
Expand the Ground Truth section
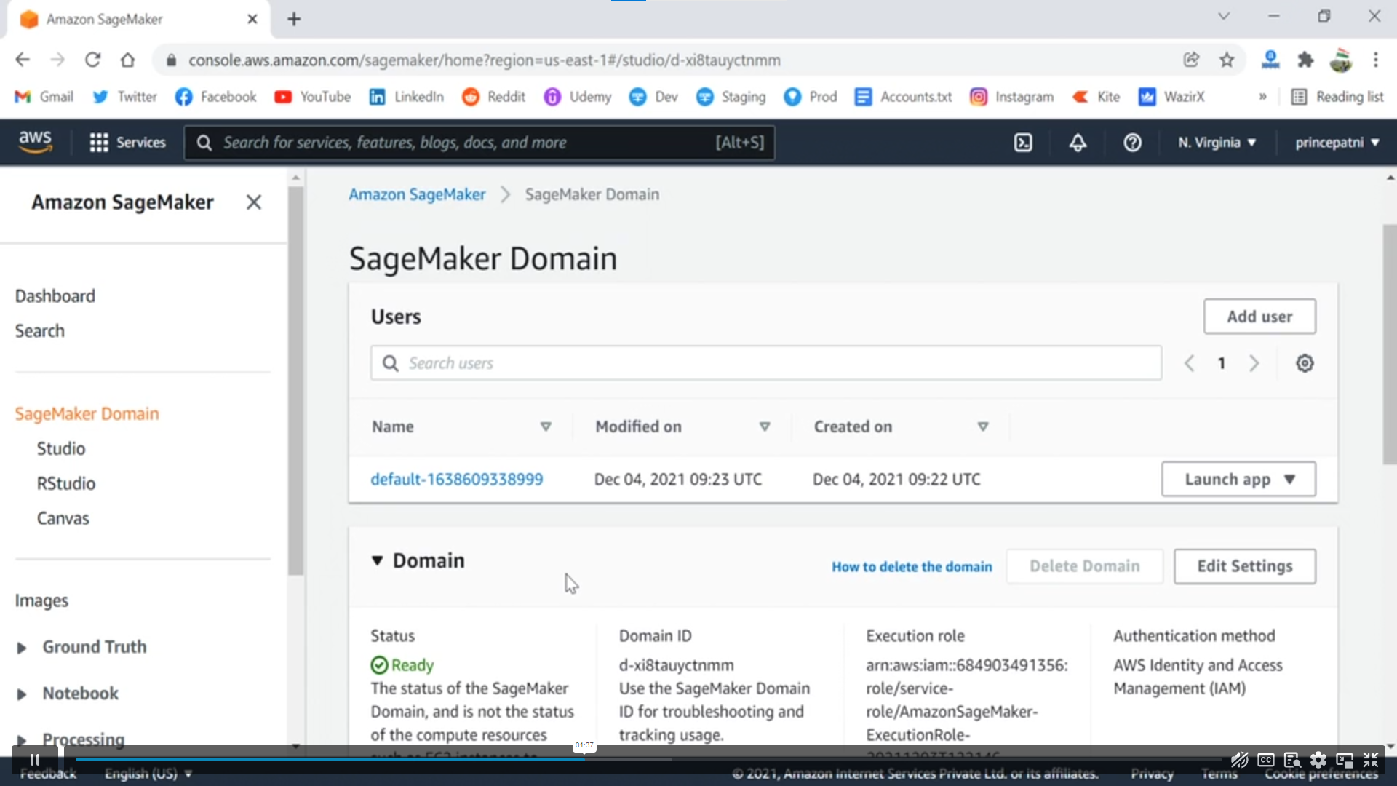pos(21,647)
